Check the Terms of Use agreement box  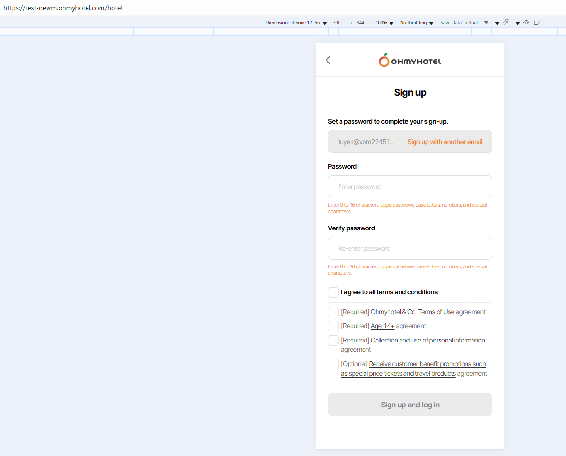tap(333, 312)
